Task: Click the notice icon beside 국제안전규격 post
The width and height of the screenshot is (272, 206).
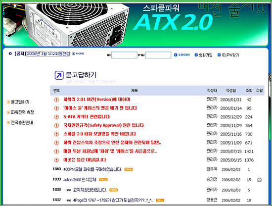Action: point(56,125)
